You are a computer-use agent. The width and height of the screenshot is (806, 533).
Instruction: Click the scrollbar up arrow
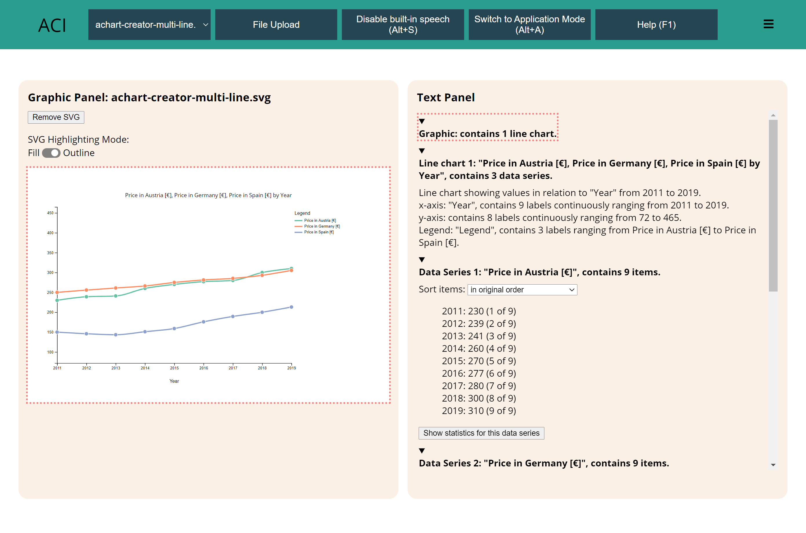(x=773, y=115)
